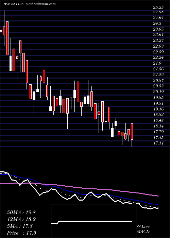The image size is (170, 238).
Task: Click the 22.93 price level label
Action: click(x=159, y=46)
